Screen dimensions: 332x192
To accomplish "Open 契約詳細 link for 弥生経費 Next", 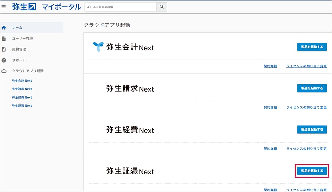I will point(270,149).
